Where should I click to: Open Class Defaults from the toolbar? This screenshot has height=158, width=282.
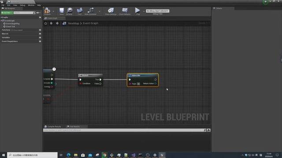coord(125,11)
